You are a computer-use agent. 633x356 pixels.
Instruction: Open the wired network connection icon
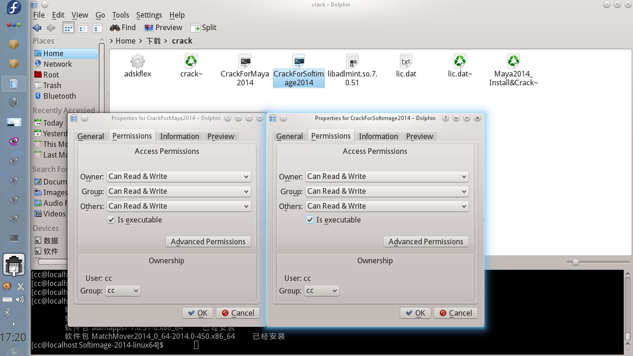(x=14, y=265)
